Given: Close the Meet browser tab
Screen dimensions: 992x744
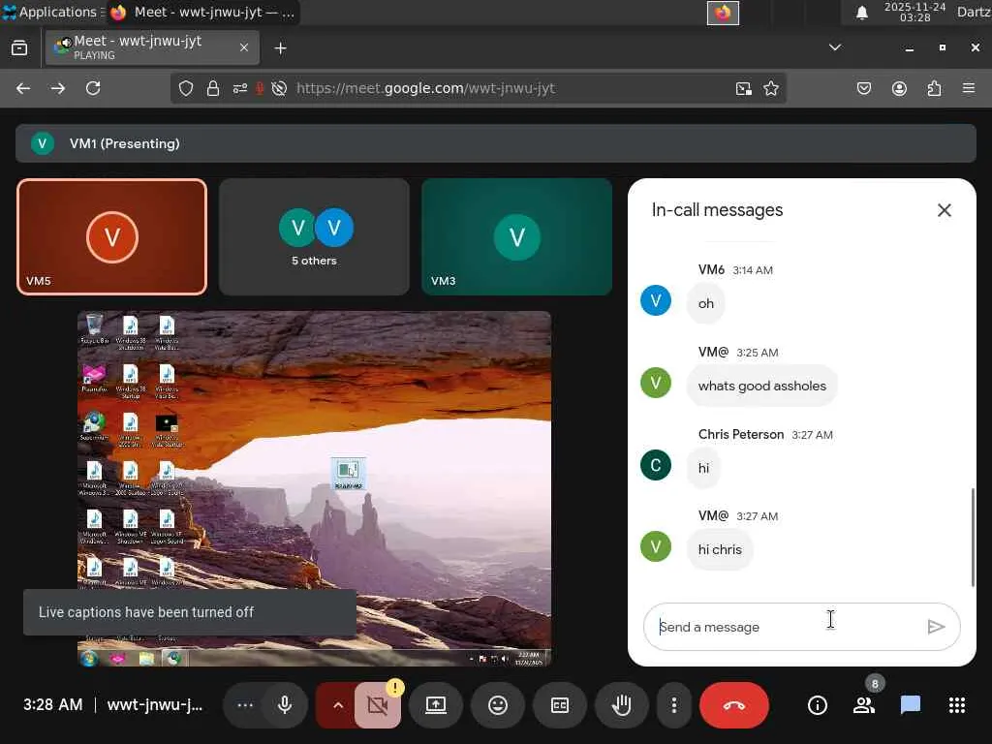Looking at the screenshot, I should point(244,47).
